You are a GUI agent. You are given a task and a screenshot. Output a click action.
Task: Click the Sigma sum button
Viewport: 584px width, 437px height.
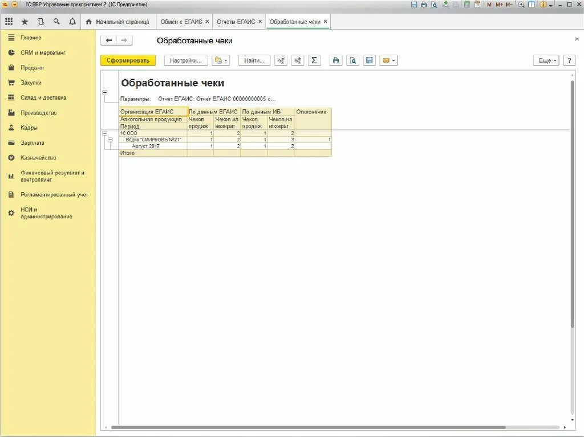click(314, 60)
